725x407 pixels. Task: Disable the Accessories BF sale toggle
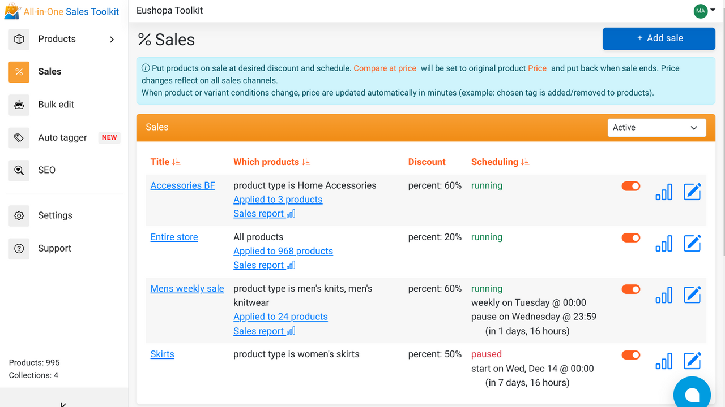[x=631, y=186]
